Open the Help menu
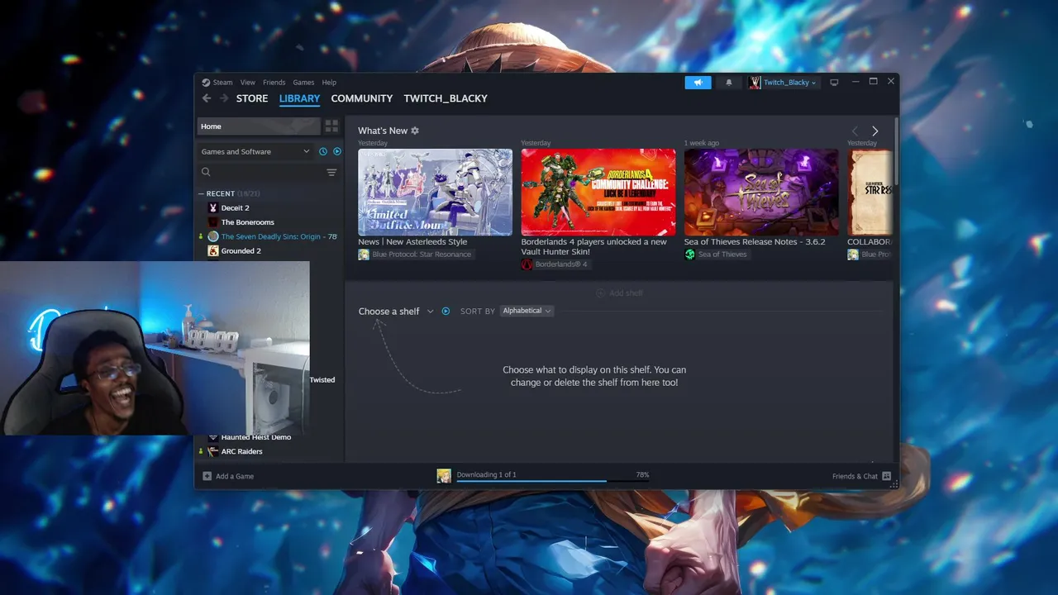 [329, 83]
